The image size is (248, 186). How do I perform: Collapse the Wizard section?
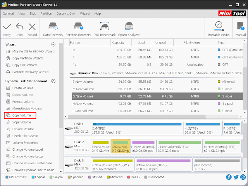pyautogui.click(x=53, y=44)
